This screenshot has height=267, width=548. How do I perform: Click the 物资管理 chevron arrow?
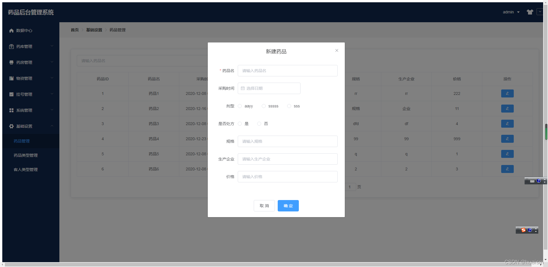52,78
